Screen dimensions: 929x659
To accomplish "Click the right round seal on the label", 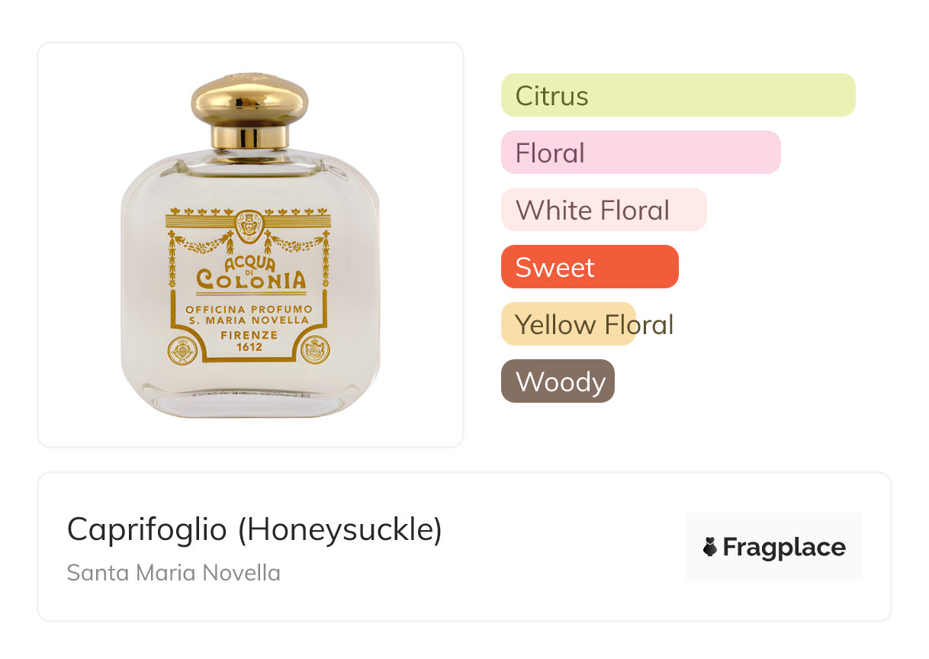I will (x=315, y=350).
